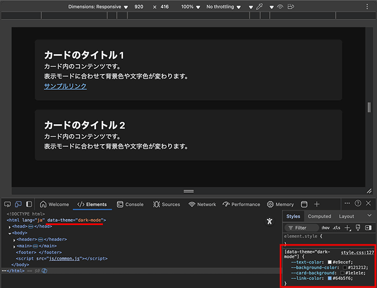Toggle the :hov element state panel
Screen dimensions: 377x288
tap(325, 228)
